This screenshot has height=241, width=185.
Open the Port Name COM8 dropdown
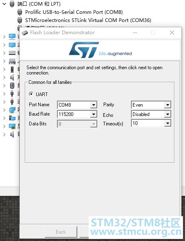pos(94,105)
